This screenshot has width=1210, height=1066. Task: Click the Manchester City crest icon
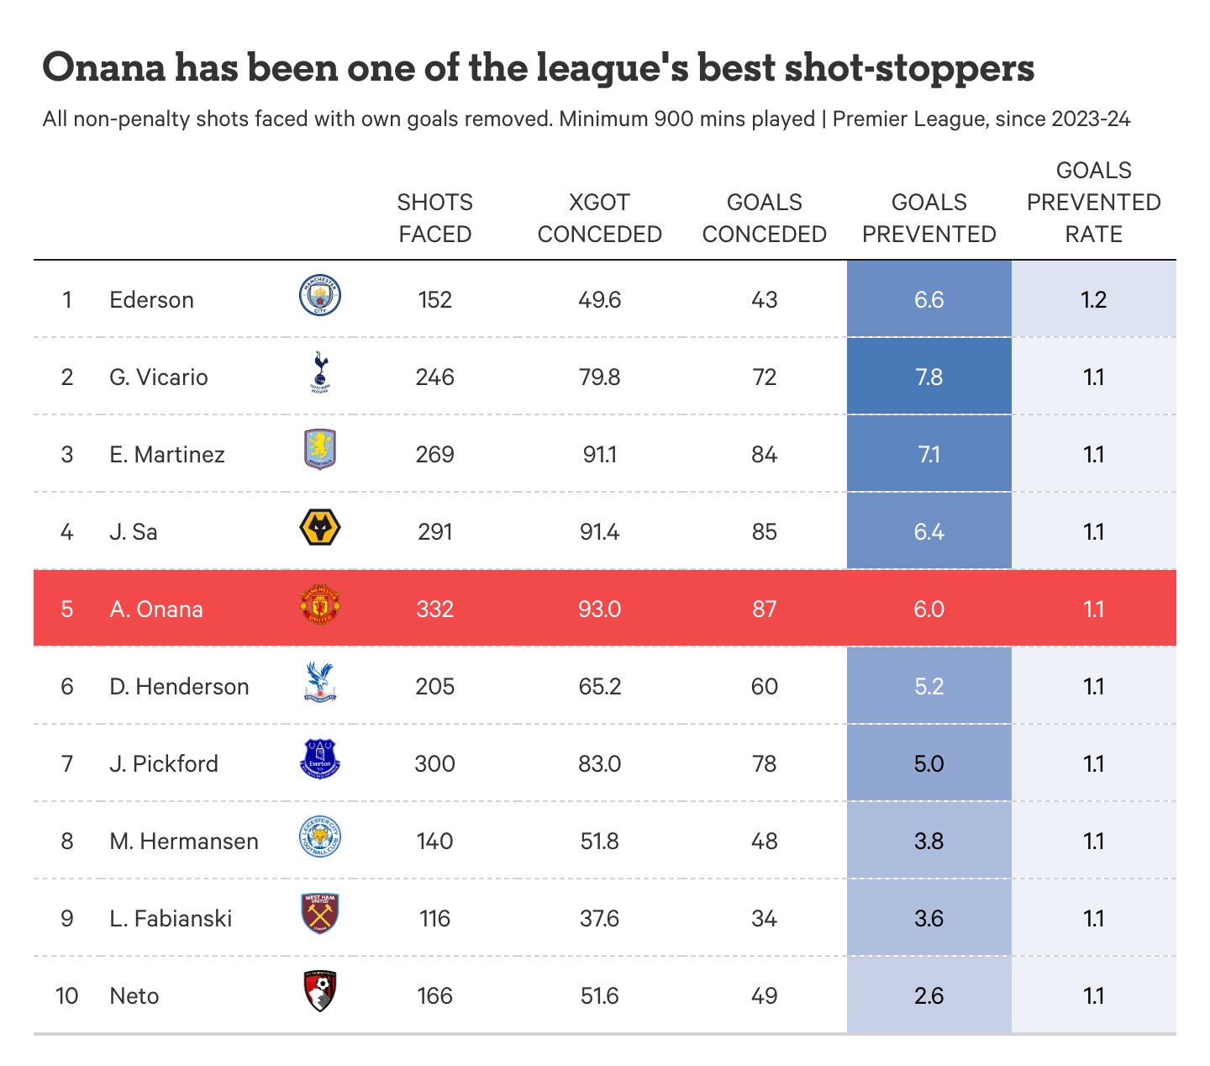320,296
